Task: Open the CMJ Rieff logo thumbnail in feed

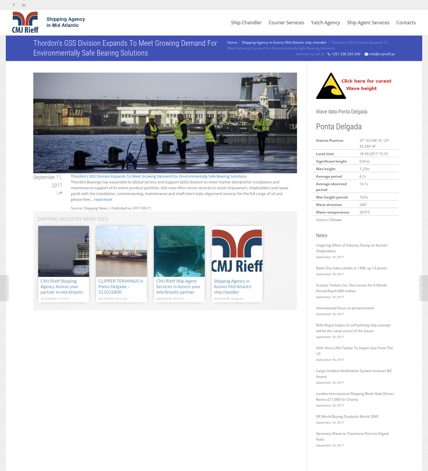Action: click(237, 251)
